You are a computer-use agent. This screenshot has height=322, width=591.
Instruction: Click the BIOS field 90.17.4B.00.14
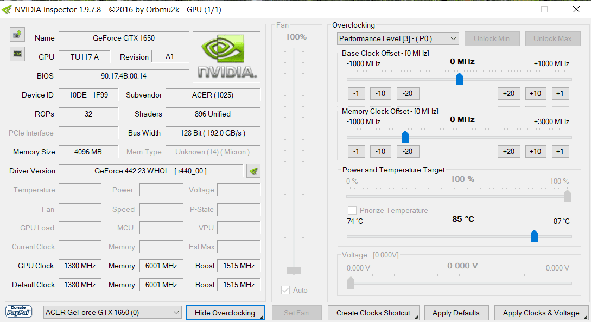click(x=124, y=76)
